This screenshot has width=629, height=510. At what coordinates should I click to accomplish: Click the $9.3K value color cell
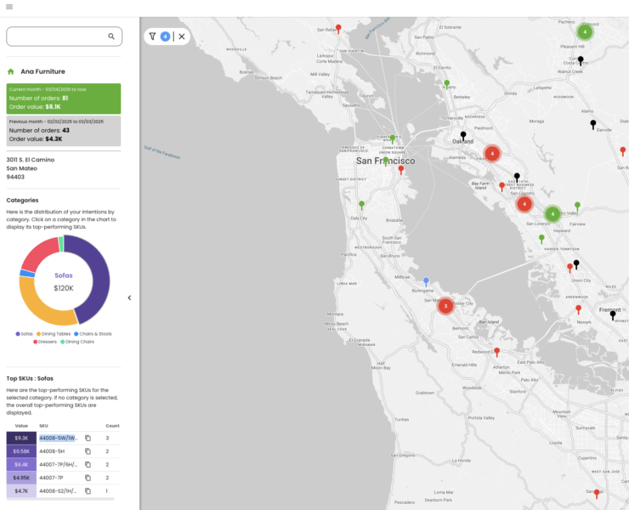coord(21,438)
